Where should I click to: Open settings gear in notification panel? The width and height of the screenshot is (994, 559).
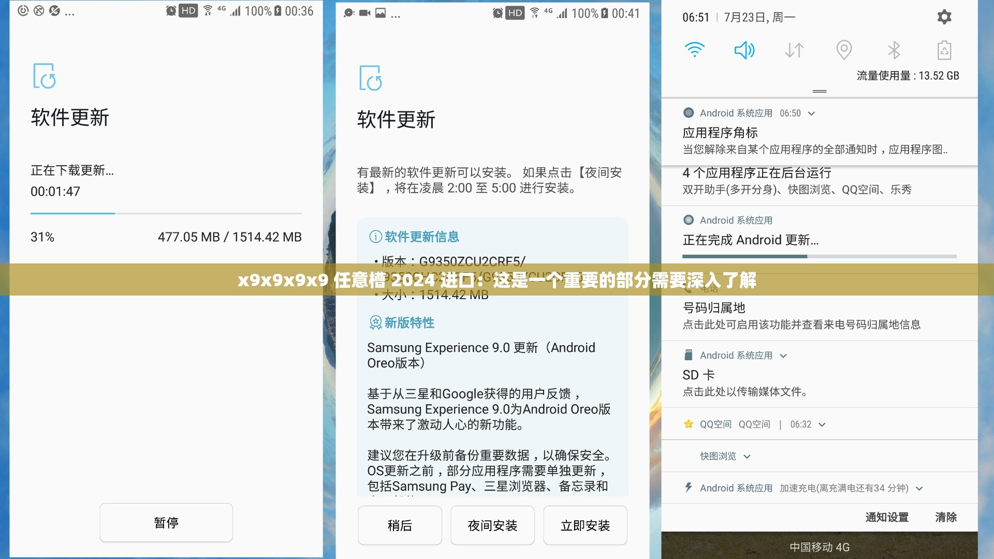click(x=944, y=17)
